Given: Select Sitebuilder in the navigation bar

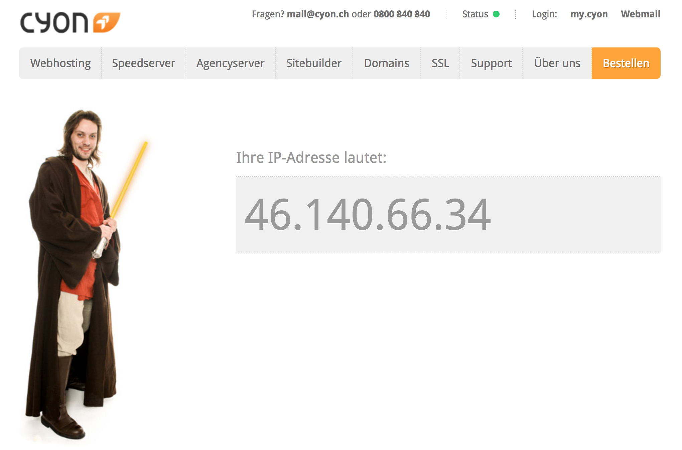Looking at the screenshot, I should tap(314, 63).
